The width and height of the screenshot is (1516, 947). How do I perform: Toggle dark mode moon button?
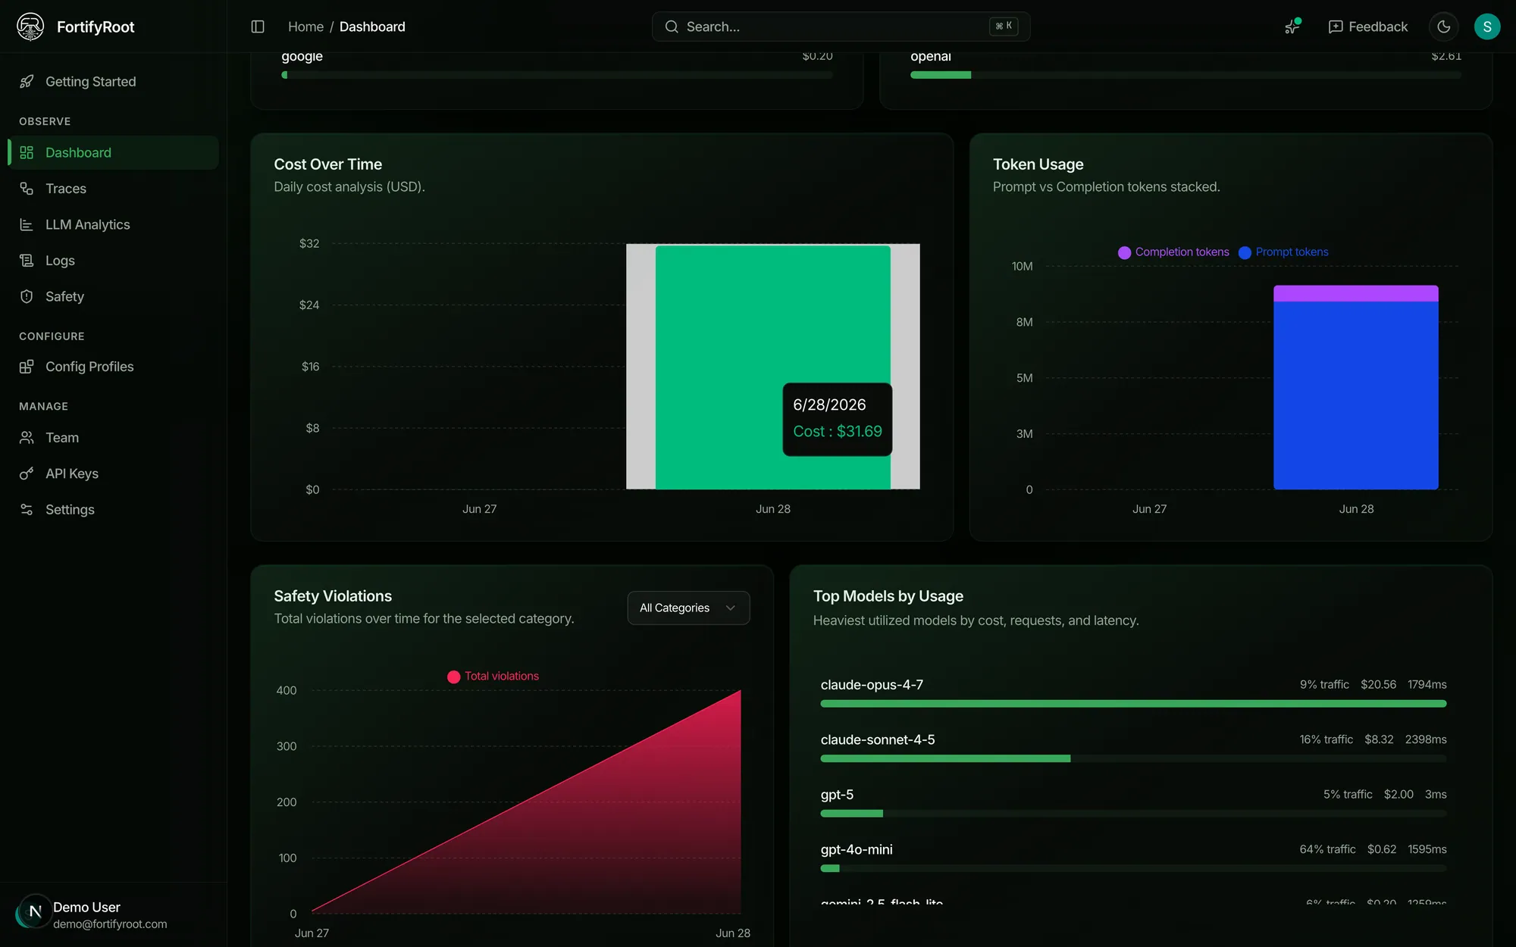1444,27
